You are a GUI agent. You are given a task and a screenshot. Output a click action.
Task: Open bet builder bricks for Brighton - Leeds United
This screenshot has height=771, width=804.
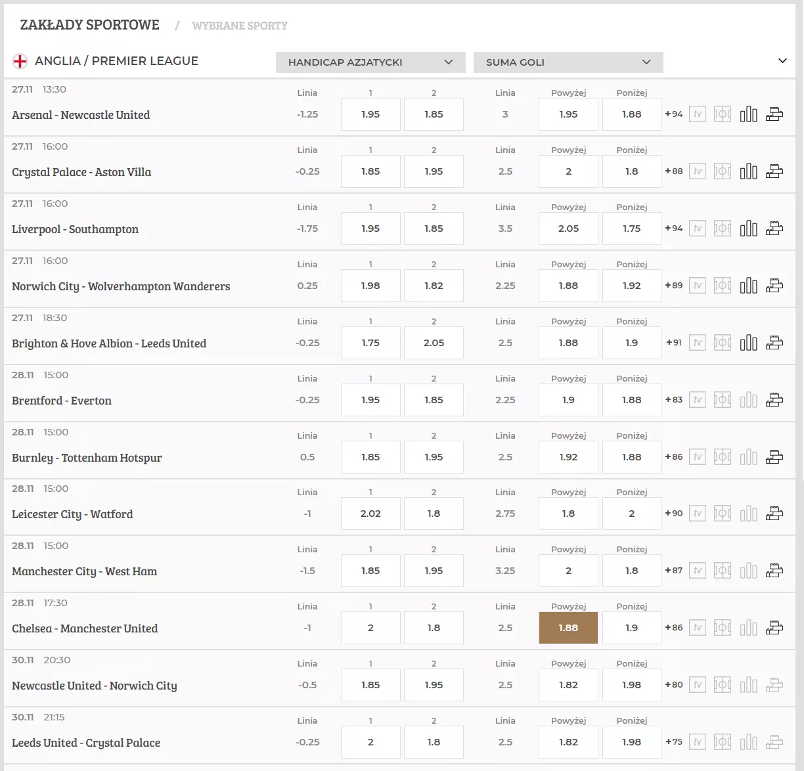(x=774, y=343)
